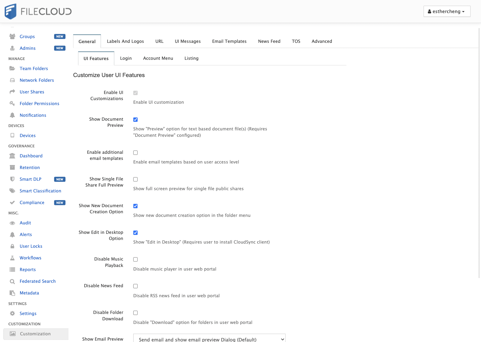Click the Audit eye icon

(12, 223)
